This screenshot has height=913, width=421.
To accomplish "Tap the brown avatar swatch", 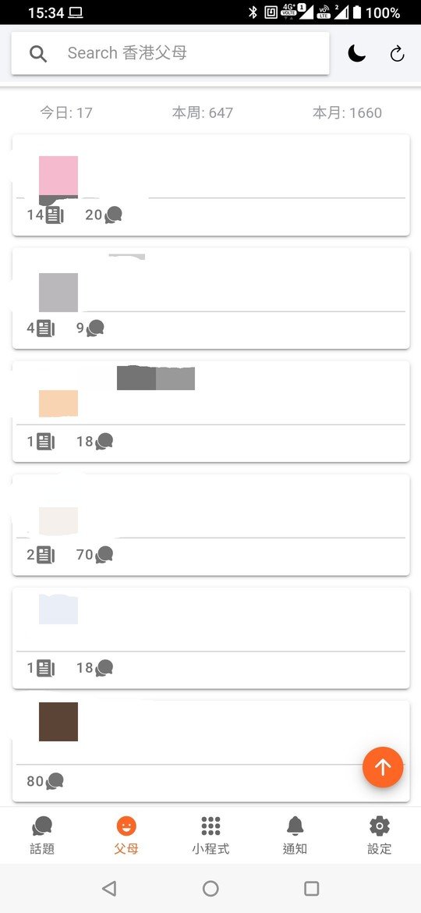I will 58,722.
